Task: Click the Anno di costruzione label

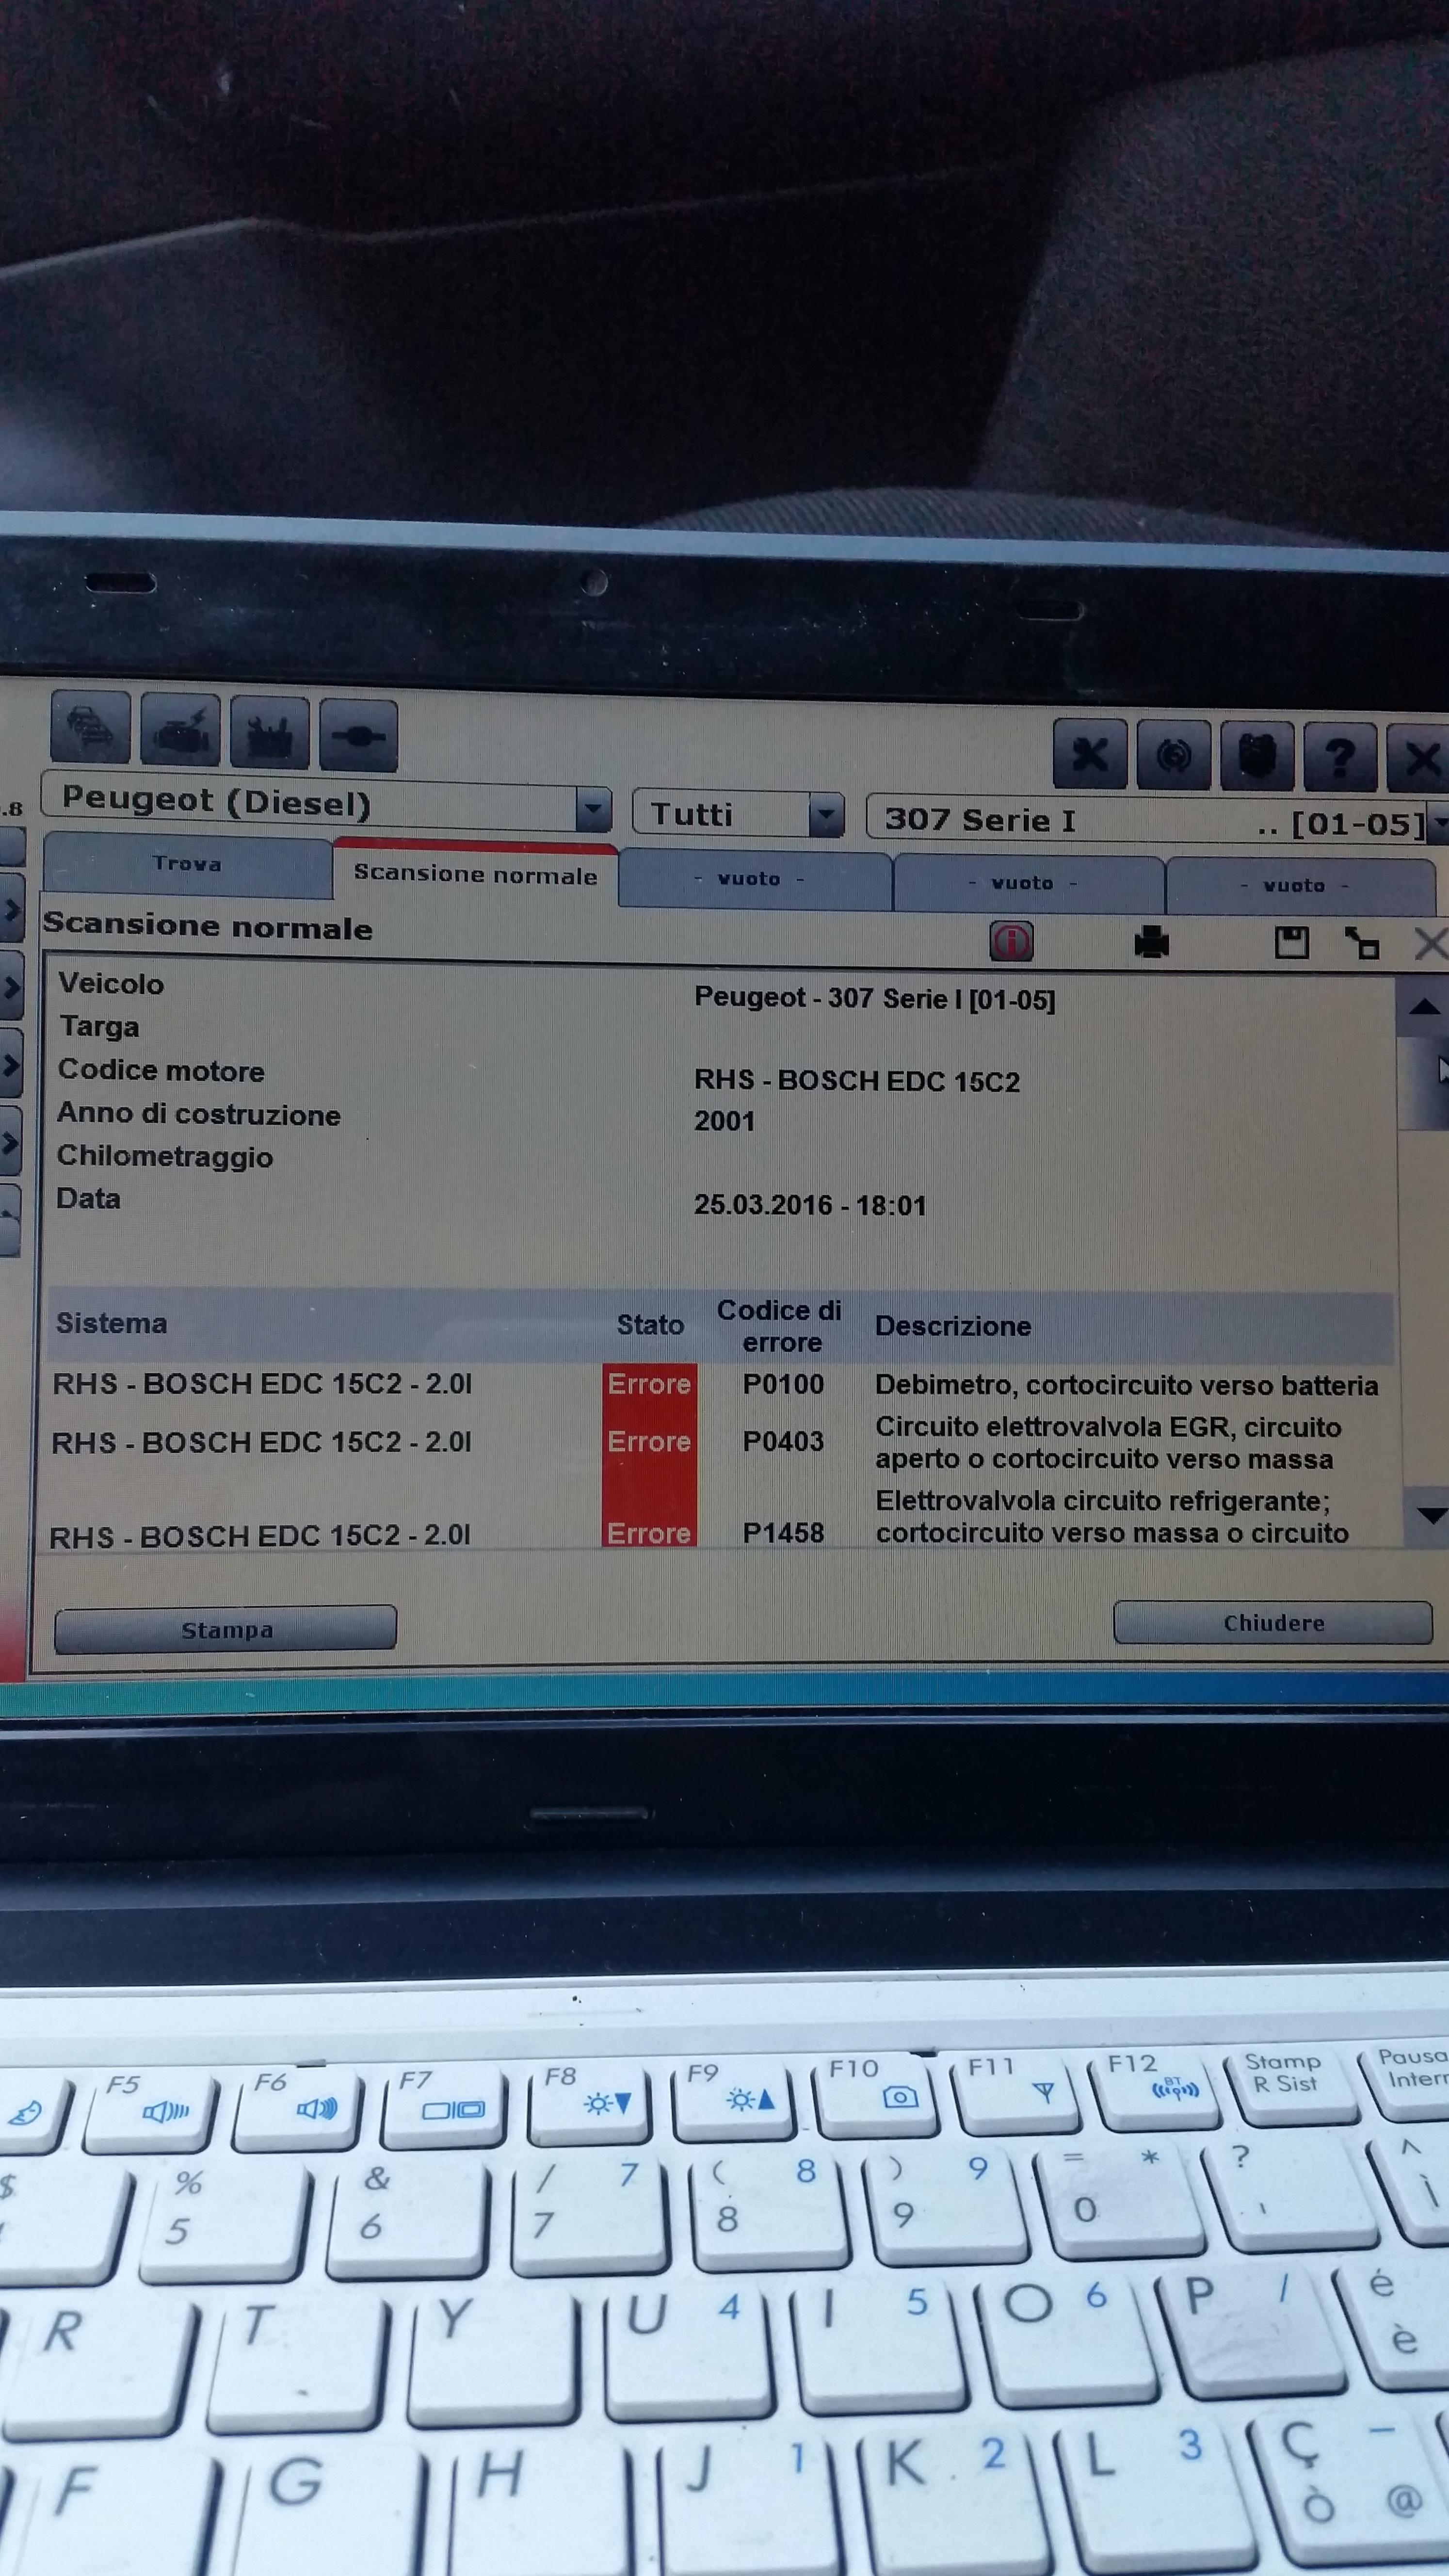Action: [x=198, y=1114]
